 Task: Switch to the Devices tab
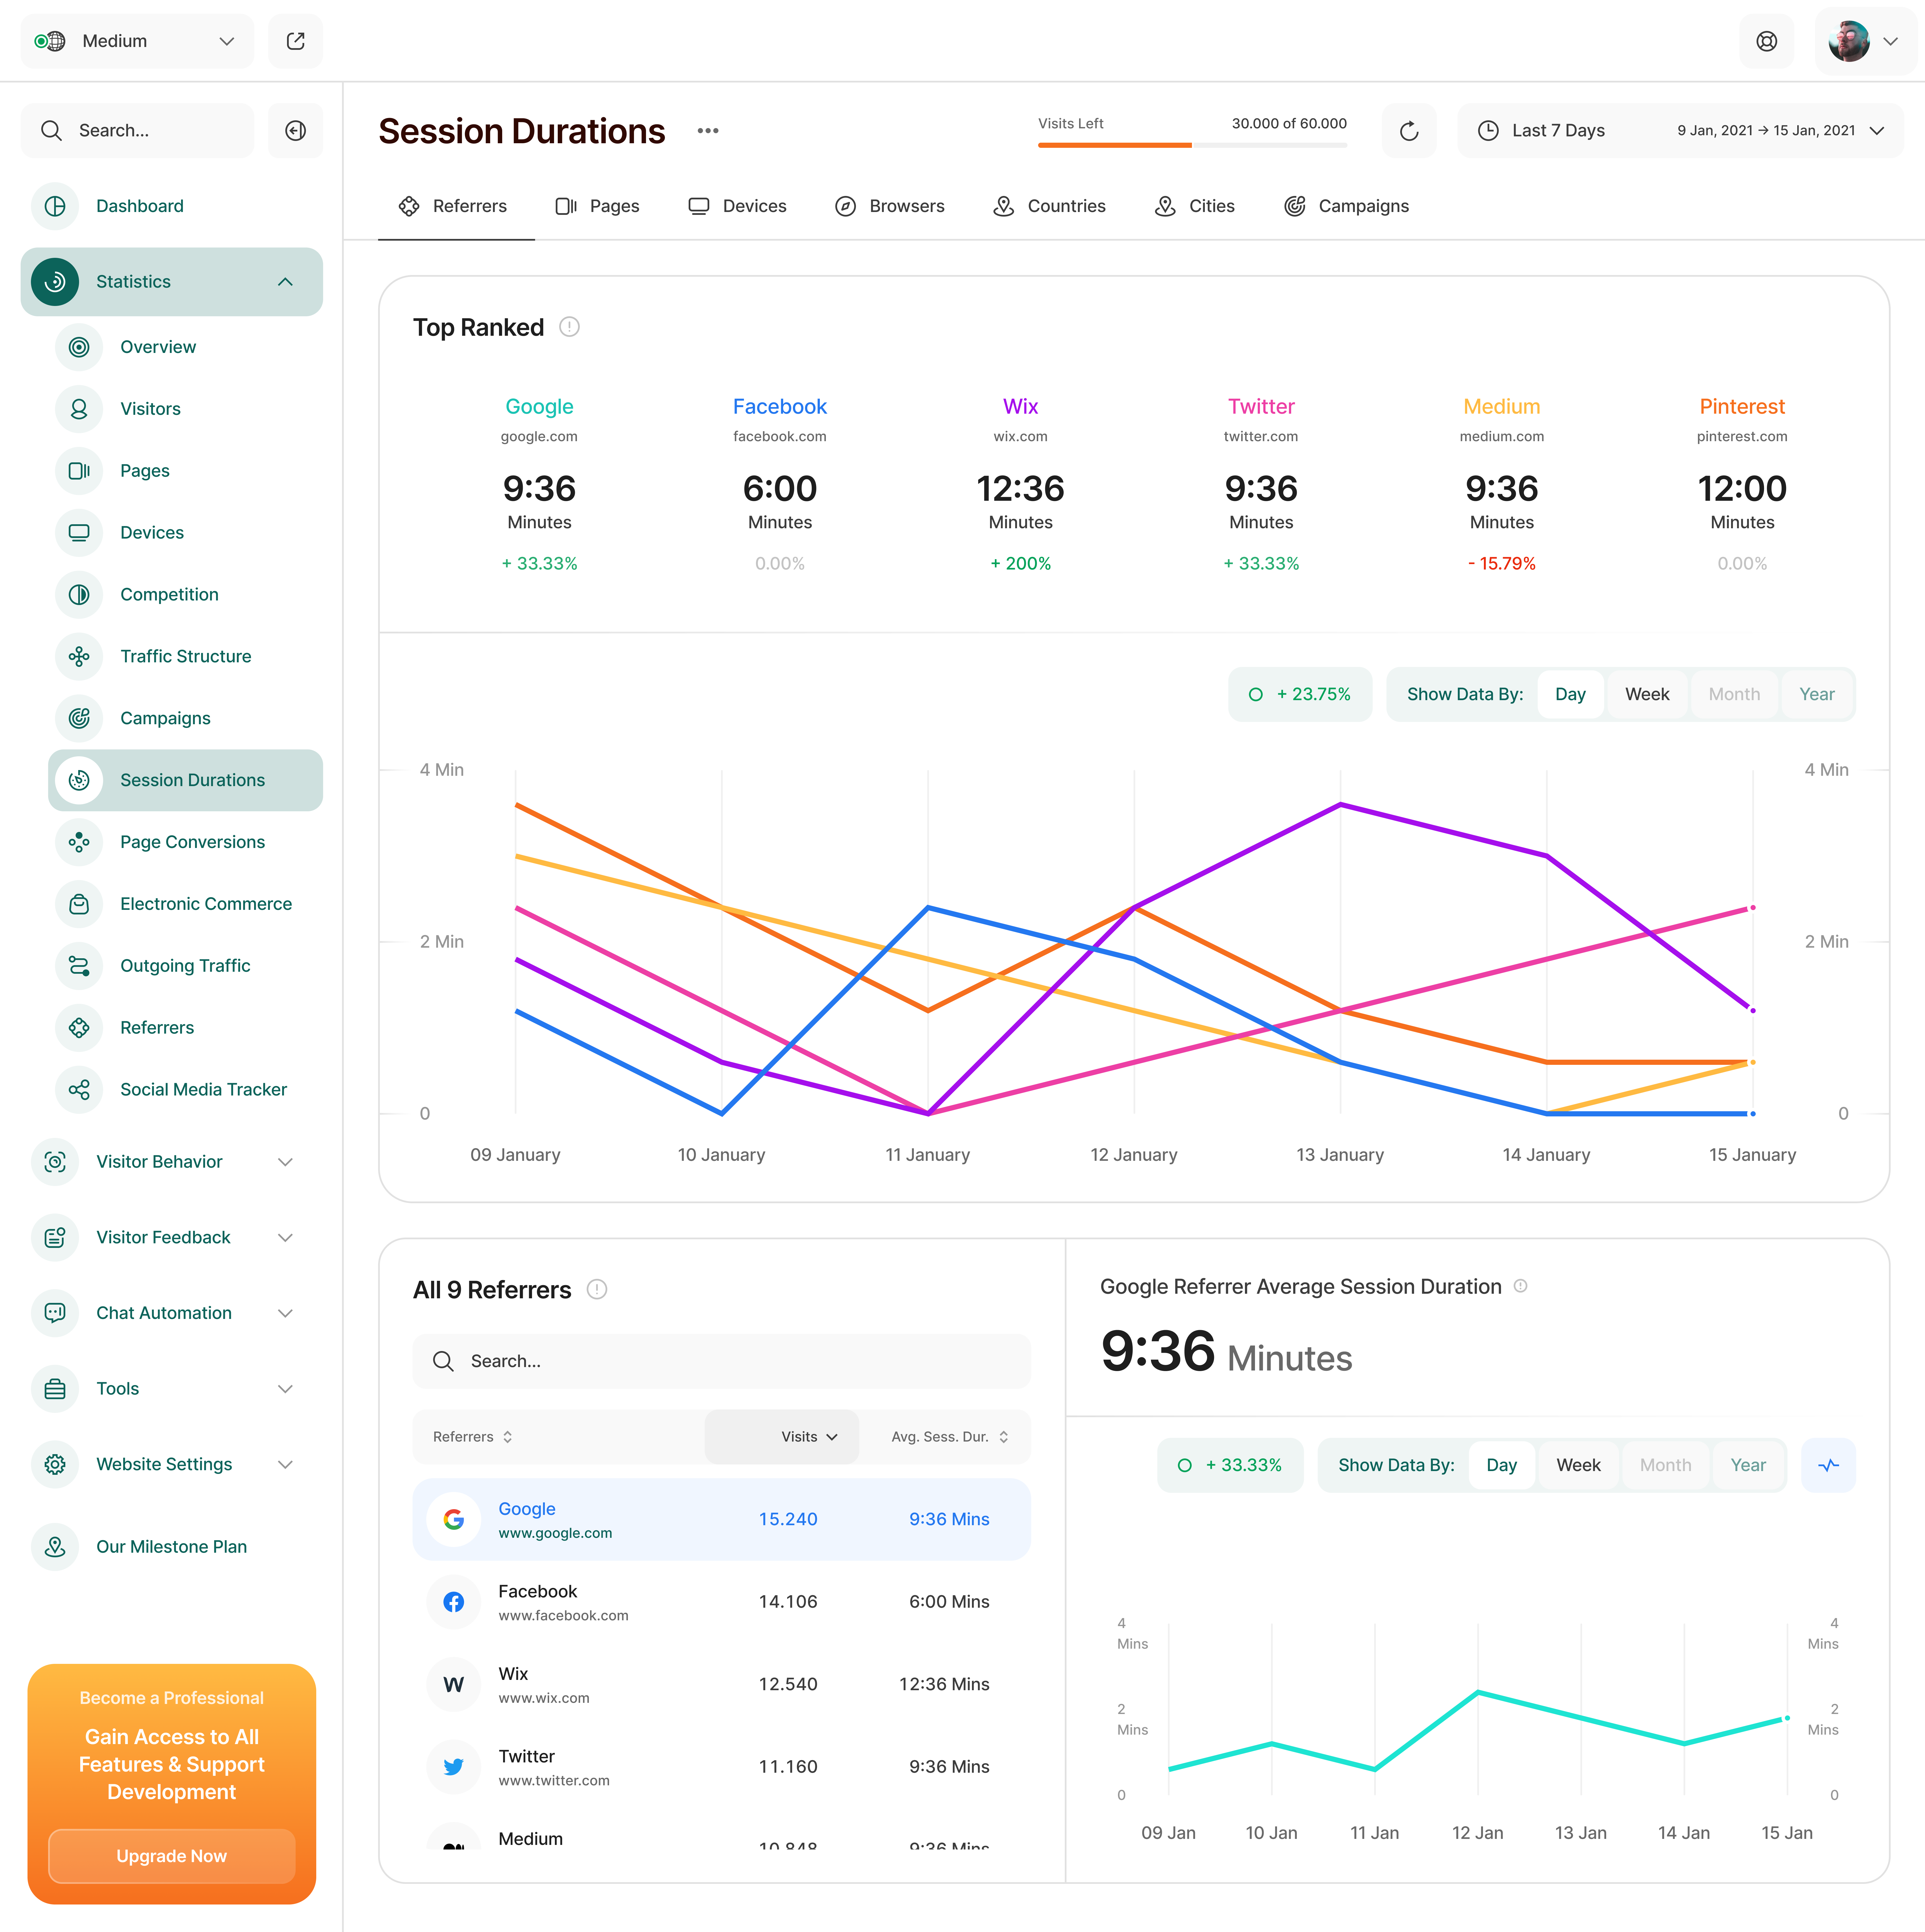[738, 206]
